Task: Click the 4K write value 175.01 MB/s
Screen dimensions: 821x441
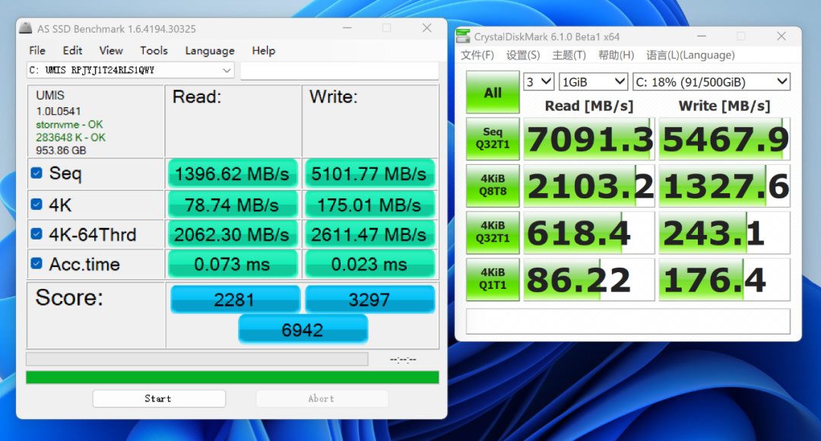Action: 369,205
